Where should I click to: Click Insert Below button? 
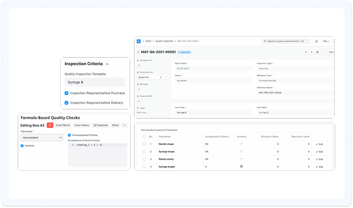[x=63, y=126]
